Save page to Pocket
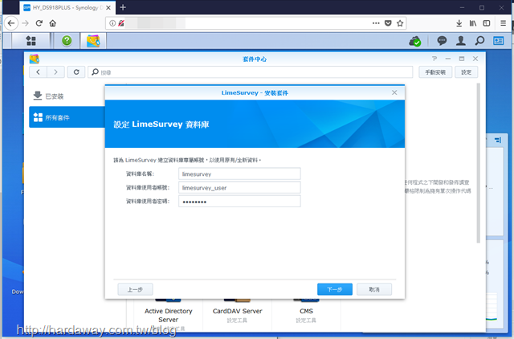514x339 pixels. pos(388,23)
